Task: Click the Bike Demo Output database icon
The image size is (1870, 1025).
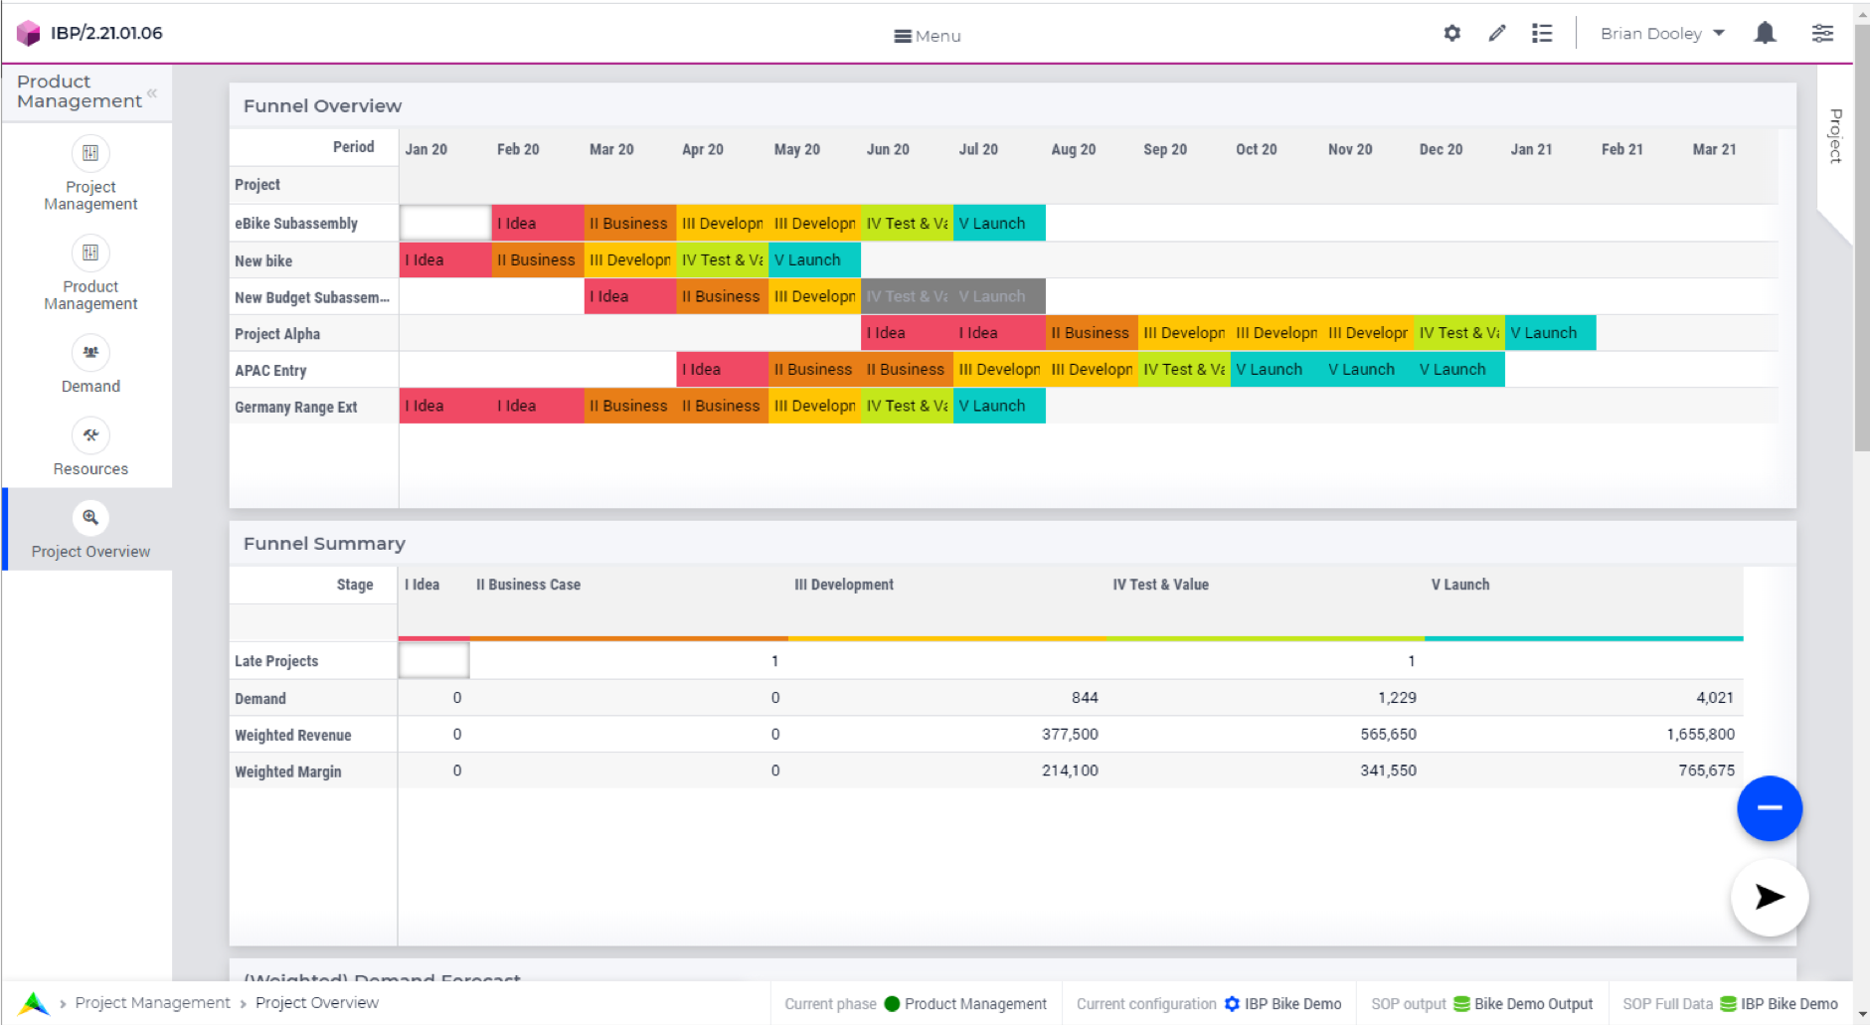Action: click(x=1461, y=1004)
